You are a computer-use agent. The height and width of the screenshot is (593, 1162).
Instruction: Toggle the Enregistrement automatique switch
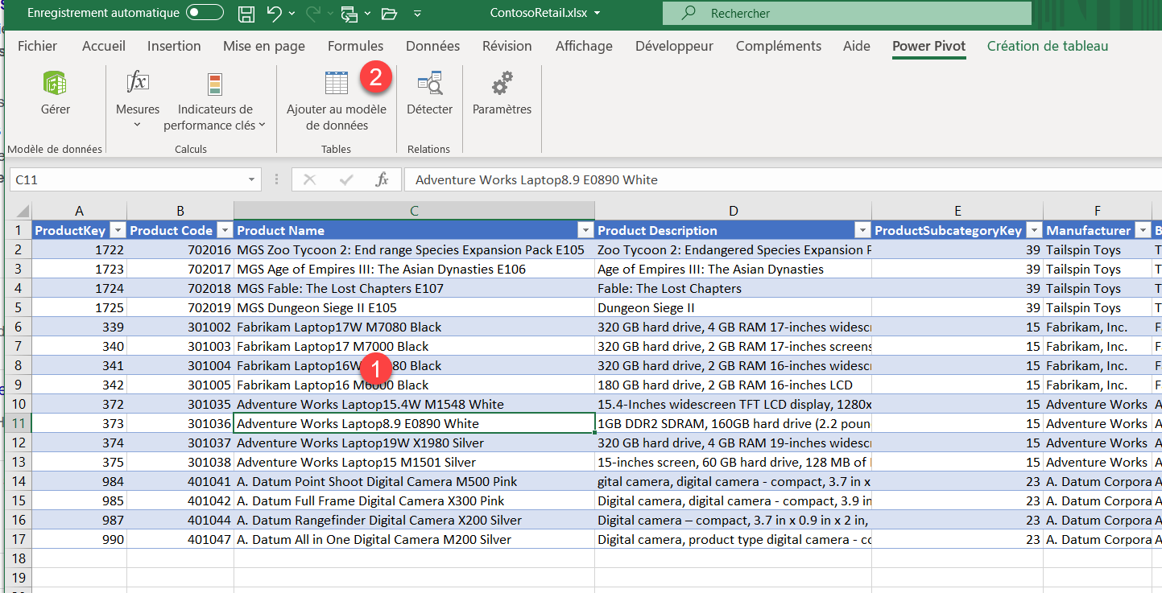coord(205,13)
